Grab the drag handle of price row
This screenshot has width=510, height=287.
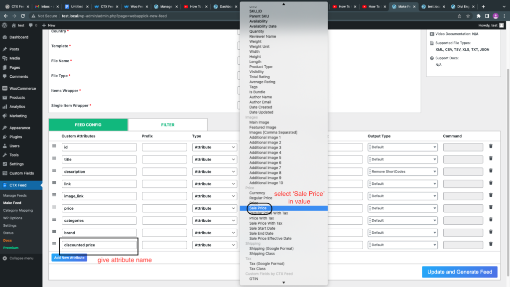point(54,207)
